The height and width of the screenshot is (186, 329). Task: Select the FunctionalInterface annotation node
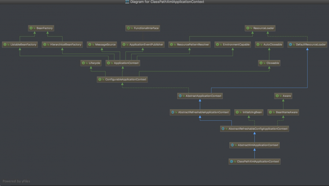click(x=143, y=28)
